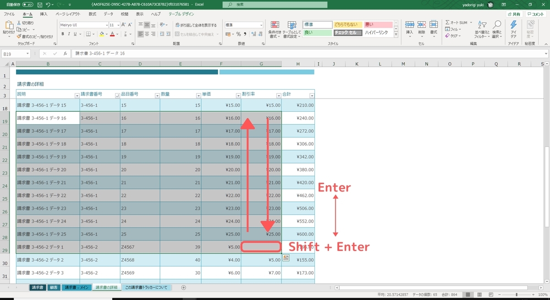Click the add new sheet plus button
550x300 pixels.
point(184,288)
